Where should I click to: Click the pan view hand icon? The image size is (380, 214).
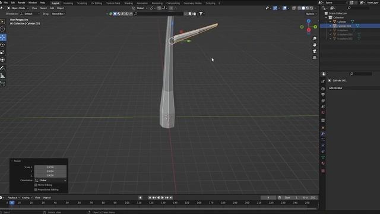[315, 45]
